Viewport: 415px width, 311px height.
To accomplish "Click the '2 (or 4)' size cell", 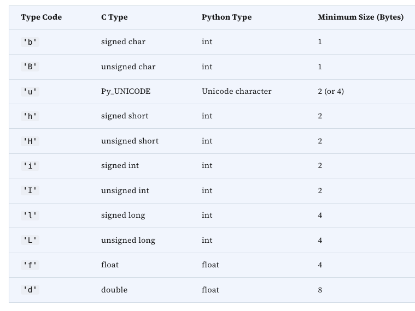I will click(331, 91).
